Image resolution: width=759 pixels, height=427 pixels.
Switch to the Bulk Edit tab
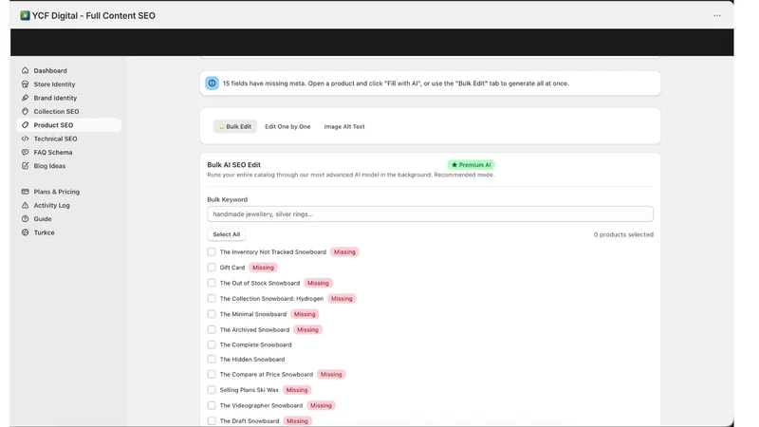coord(234,126)
